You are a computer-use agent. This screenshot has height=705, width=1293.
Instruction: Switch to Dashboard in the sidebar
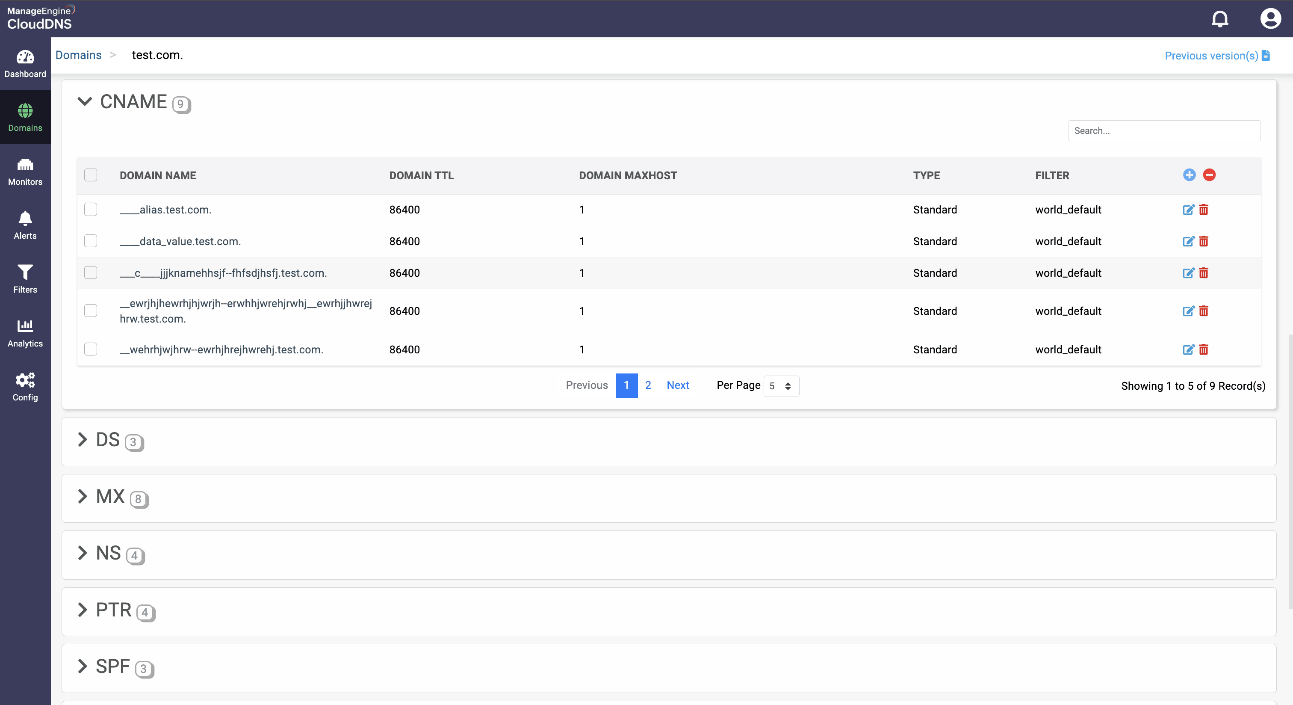pos(25,63)
